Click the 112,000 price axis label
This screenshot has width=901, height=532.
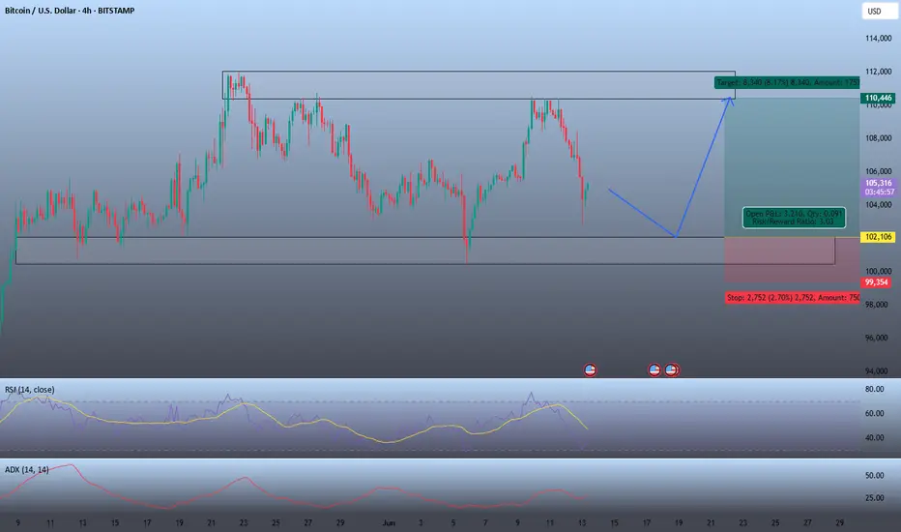(x=879, y=72)
